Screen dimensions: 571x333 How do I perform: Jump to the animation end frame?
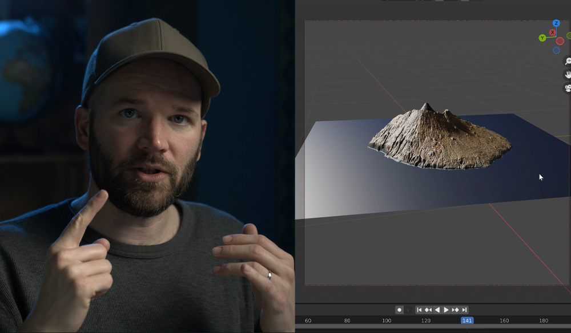tap(465, 310)
